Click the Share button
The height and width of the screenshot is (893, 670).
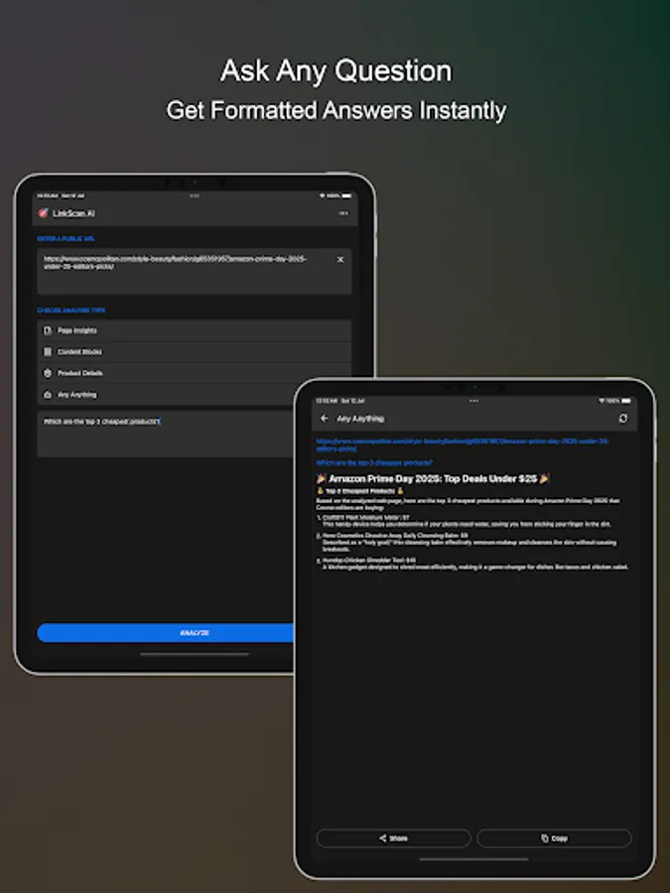tap(394, 838)
